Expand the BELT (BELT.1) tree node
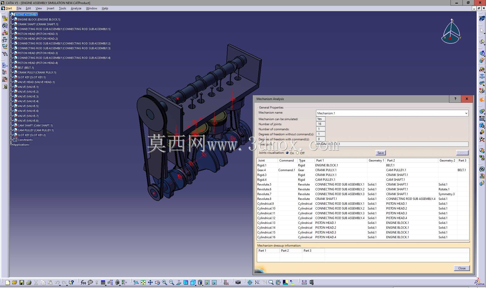Image resolution: width=486 pixels, height=288 pixels. click(x=11, y=68)
